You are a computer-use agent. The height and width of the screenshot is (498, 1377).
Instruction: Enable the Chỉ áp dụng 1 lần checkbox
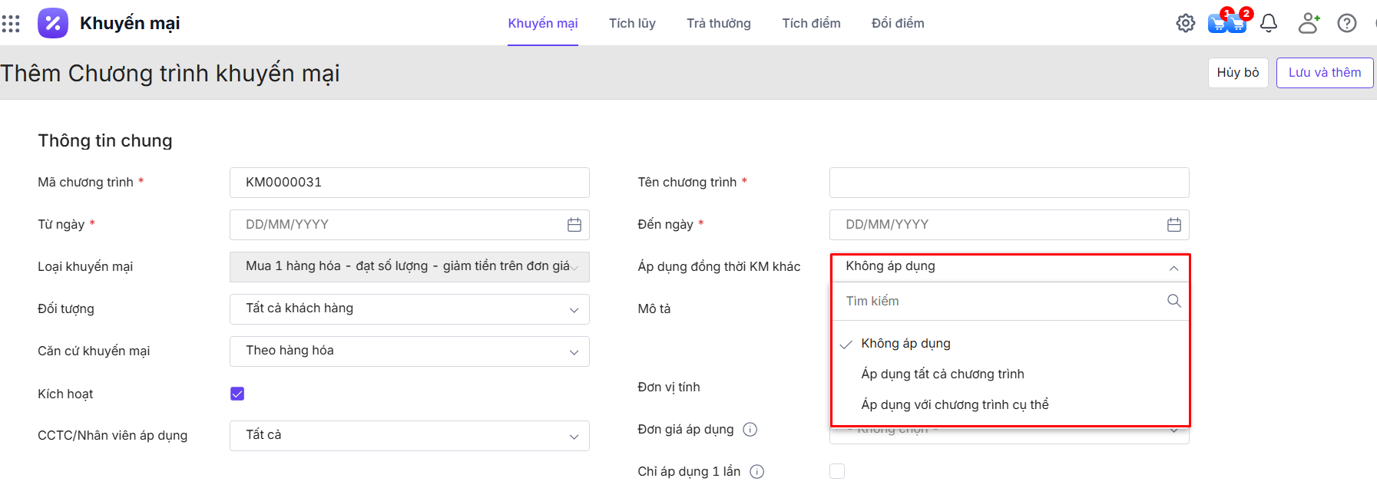pos(837,471)
